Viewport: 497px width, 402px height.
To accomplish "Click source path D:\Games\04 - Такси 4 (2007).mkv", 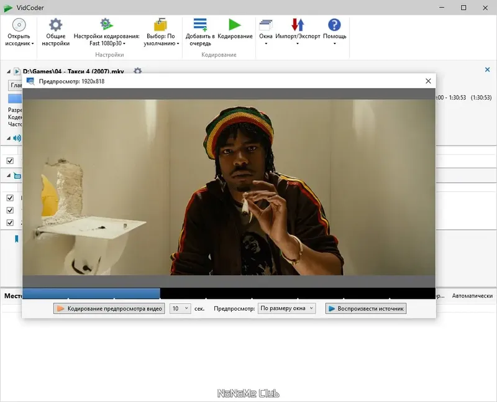I will click(x=73, y=71).
